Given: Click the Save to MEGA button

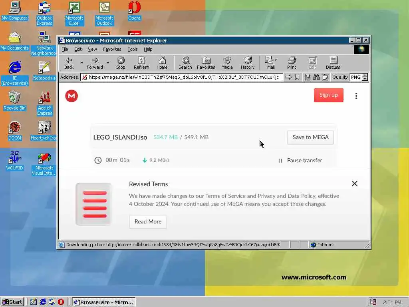Looking at the screenshot, I should pos(310,138).
